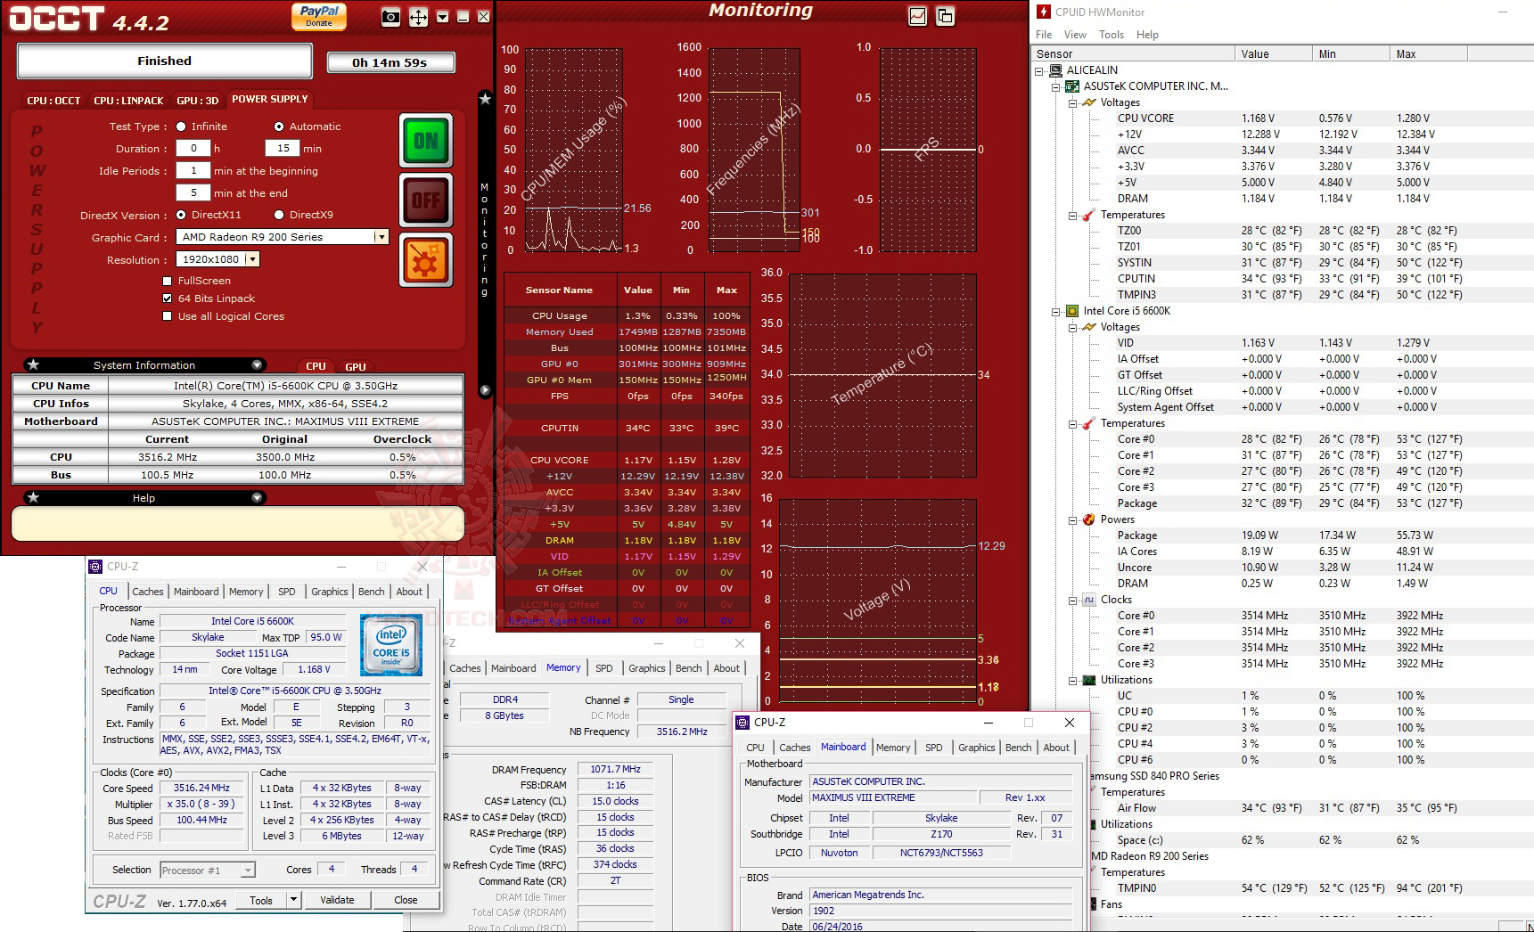Switch to the GPU : 3D tab
The image size is (1534, 932).
click(198, 101)
